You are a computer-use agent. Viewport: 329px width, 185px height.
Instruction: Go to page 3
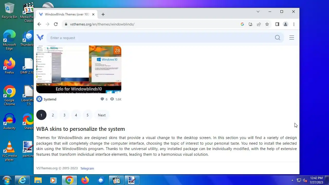click(x=65, y=115)
